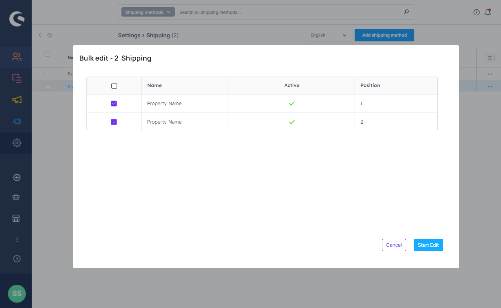
Task: Toggle the background grid header checkbox
Action: tap(47, 54)
